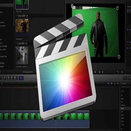Select the Stylize effects category
The image size is (131, 131).
[x=122, y=118]
